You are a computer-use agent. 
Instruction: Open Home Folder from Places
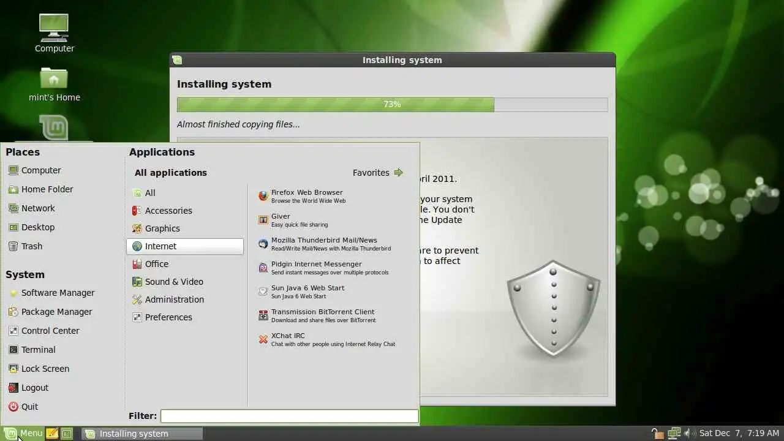coord(40,189)
